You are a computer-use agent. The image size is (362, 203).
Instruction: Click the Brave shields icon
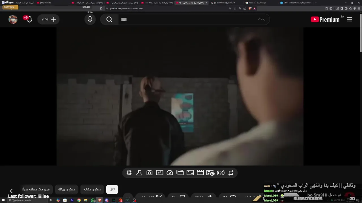[250, 8]
